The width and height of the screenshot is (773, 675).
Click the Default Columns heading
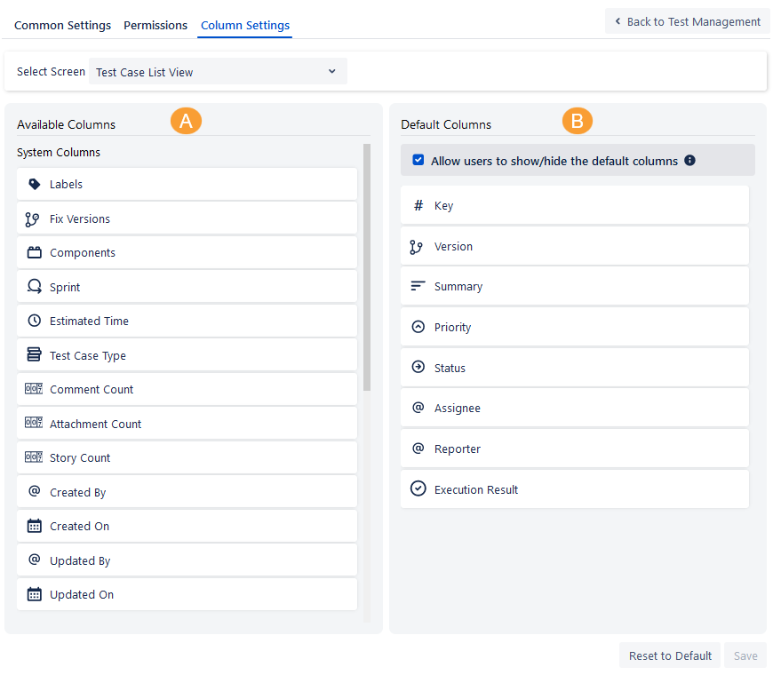pyautogui.click(x=446, y=124)
